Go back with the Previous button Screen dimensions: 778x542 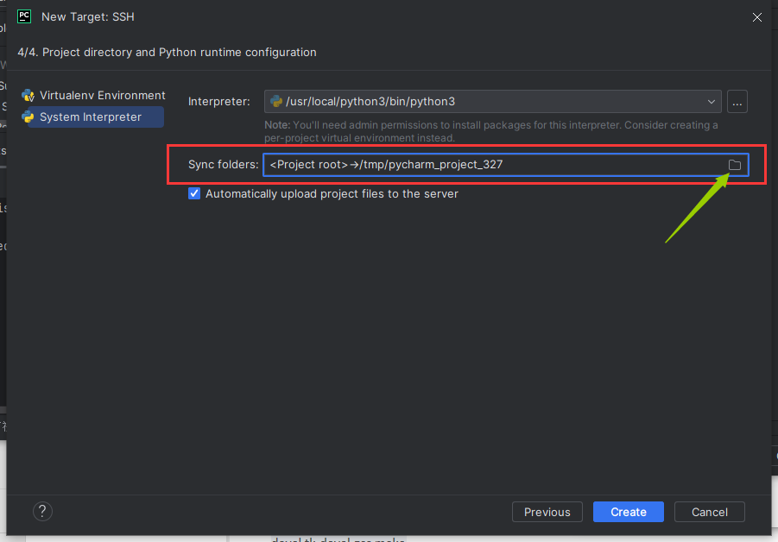pos(547,512)
